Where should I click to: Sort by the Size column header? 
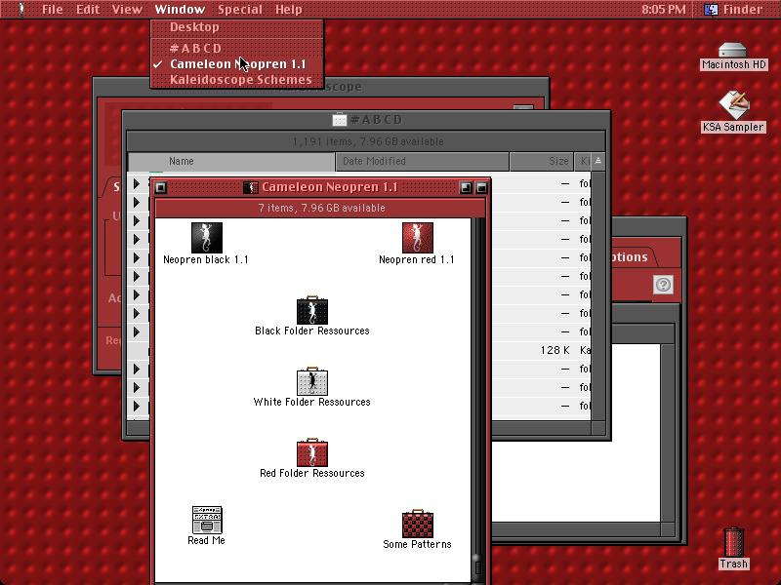click(542, 161)
